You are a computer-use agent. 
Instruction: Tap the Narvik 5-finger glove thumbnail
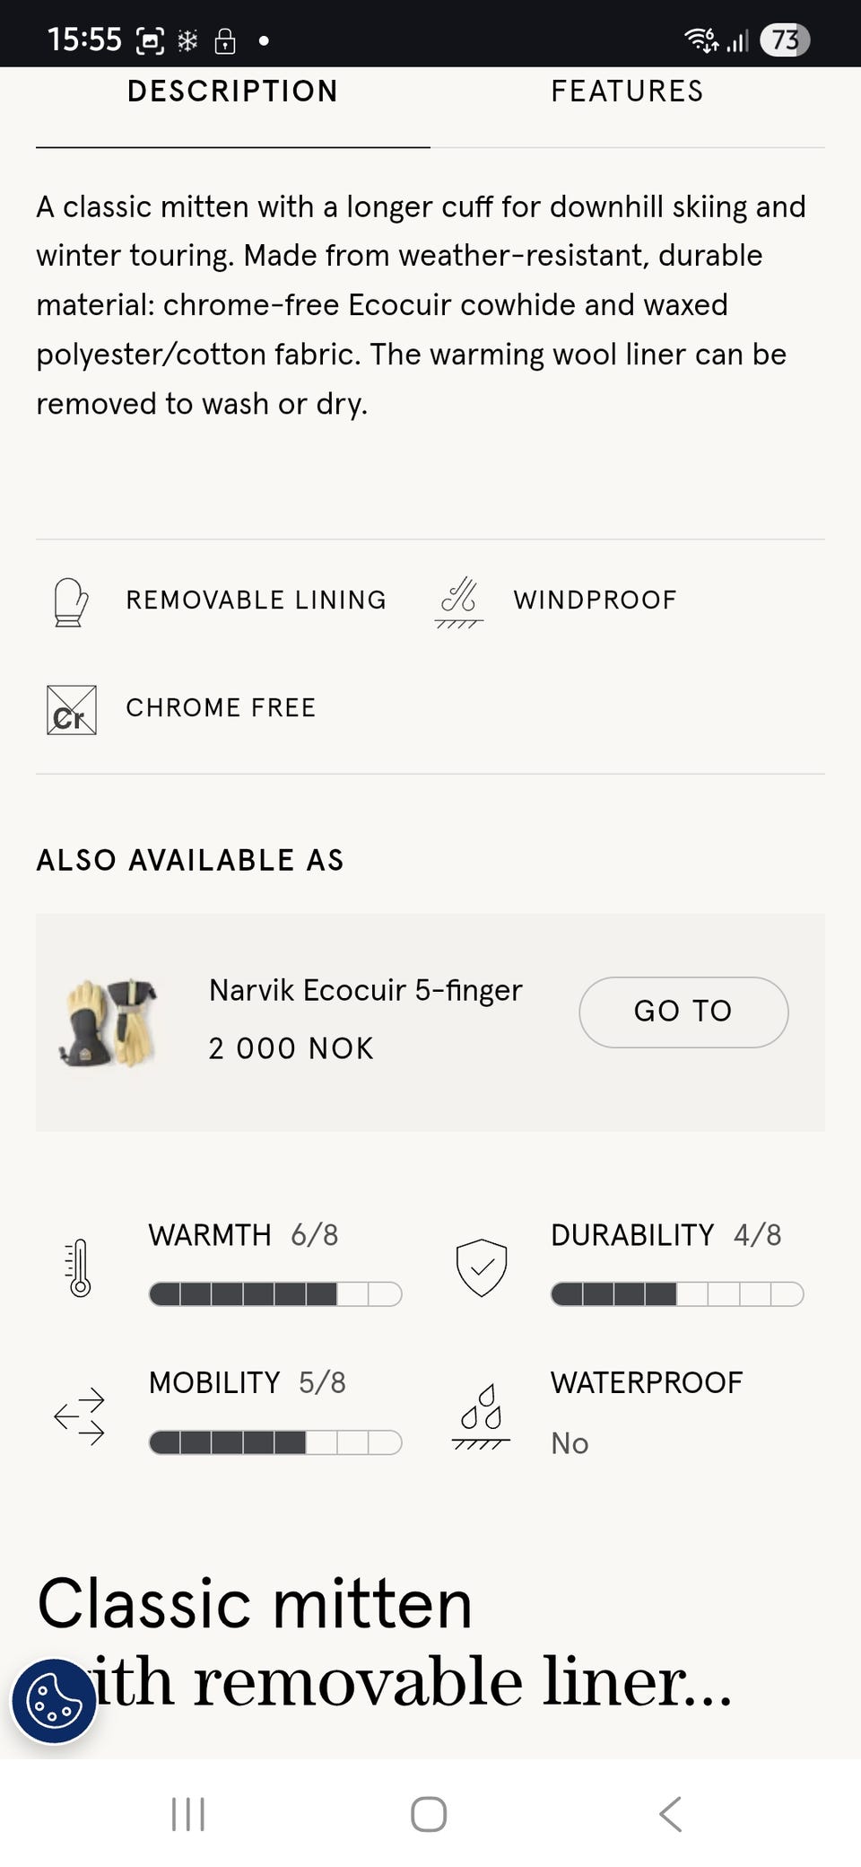click(109, 1021)
